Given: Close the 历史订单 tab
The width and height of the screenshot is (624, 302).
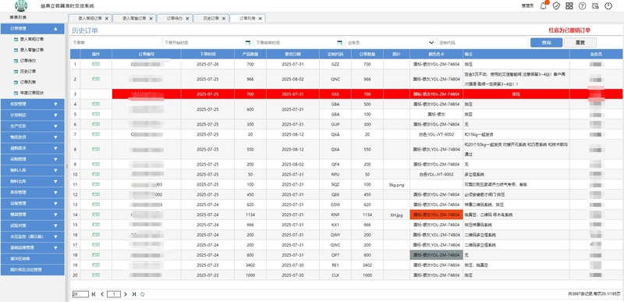Looking at the screenshot, I should click(x=224, y=18).
